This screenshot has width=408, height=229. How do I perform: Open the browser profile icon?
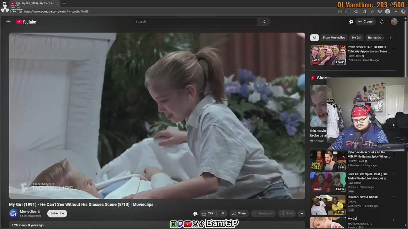pos(388,11)
